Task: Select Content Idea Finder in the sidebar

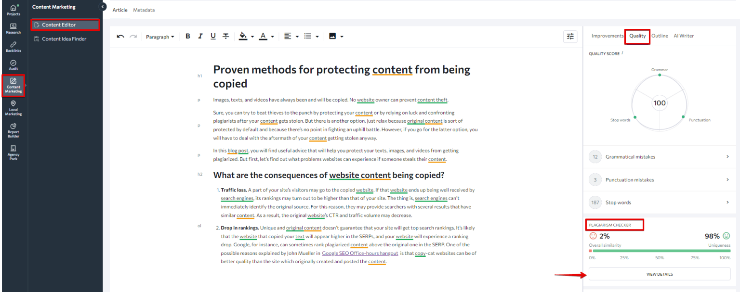Action: (65, 38)
